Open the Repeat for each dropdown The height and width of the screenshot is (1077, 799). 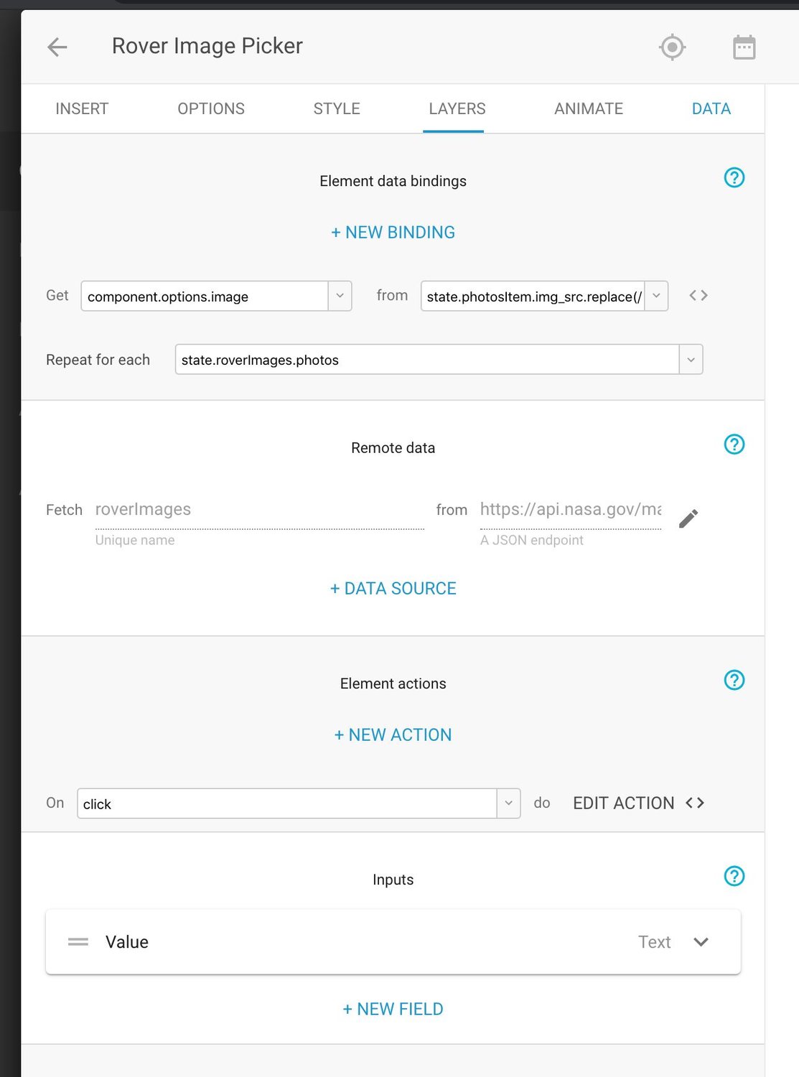coord(691,360)
